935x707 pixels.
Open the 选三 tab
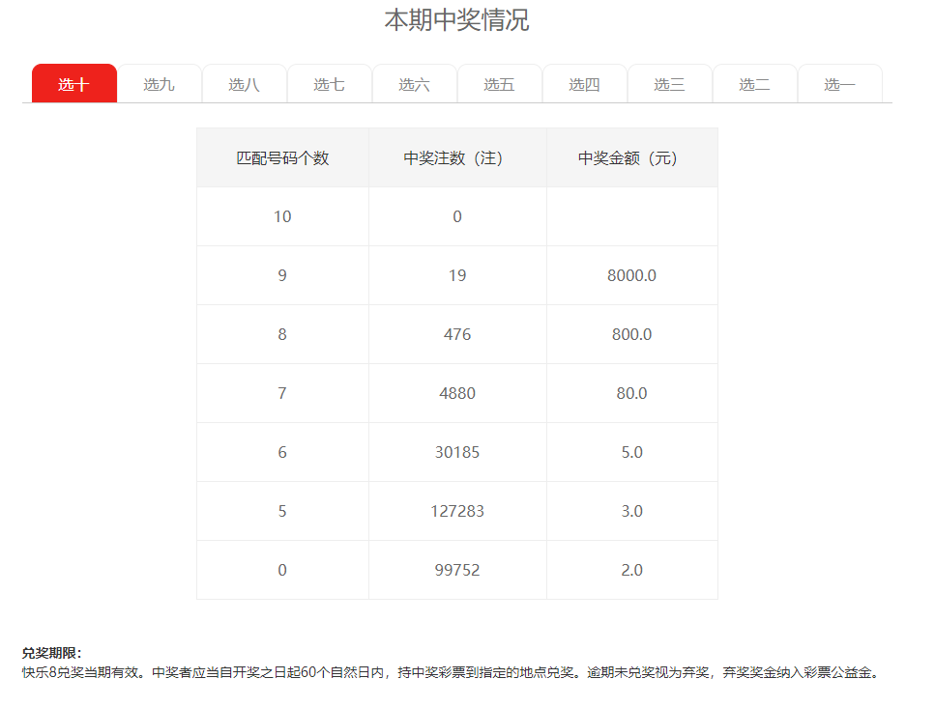point(670,84)
